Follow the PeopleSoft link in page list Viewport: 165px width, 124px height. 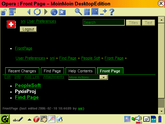pyautogui.click(x=28, y=86)
